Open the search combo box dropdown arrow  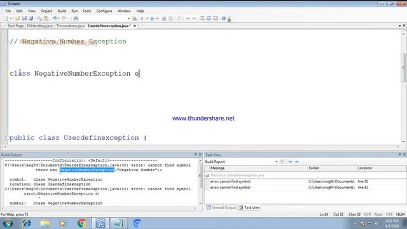(x=128, y=18)
